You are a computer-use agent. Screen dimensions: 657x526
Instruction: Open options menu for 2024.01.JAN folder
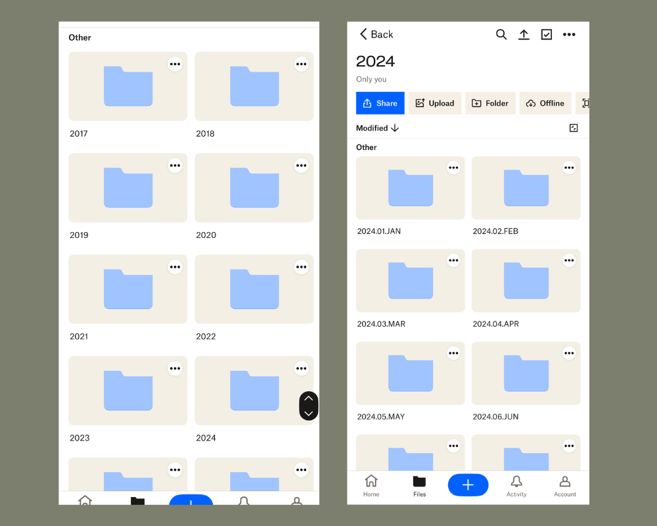click(453, 168)
